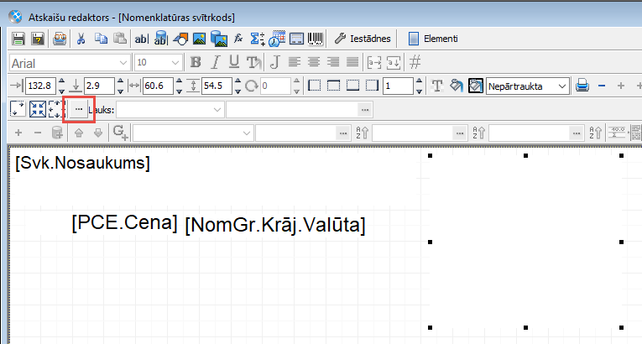Insert a barcode element
Image resolution: width=642 pixels, height=344 pixels.
coord(316,39)
